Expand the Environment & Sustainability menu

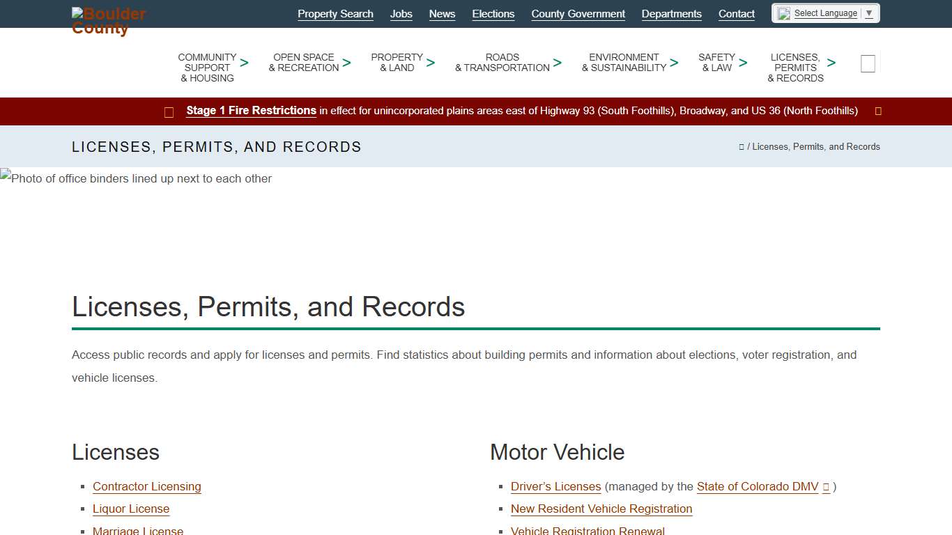pos(624,63)
